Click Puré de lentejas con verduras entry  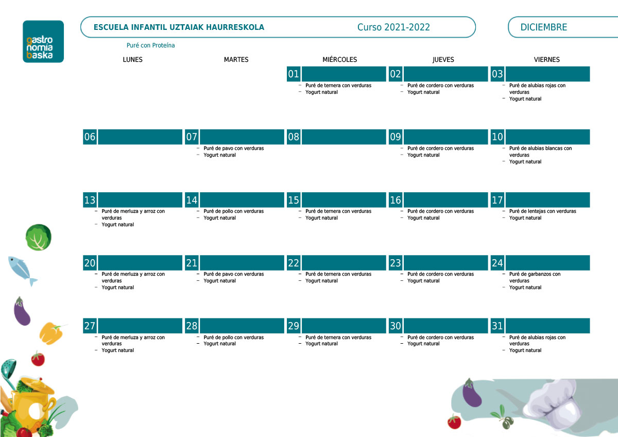click(542, 211)
